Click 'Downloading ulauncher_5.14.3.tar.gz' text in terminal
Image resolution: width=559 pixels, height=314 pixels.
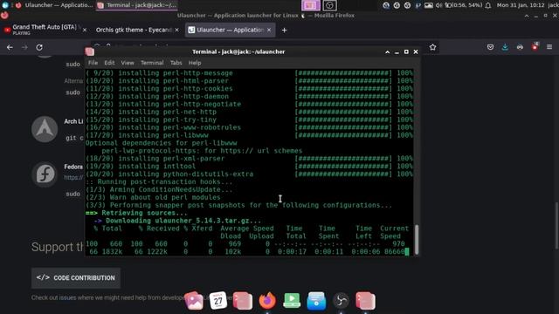point(183,221)
